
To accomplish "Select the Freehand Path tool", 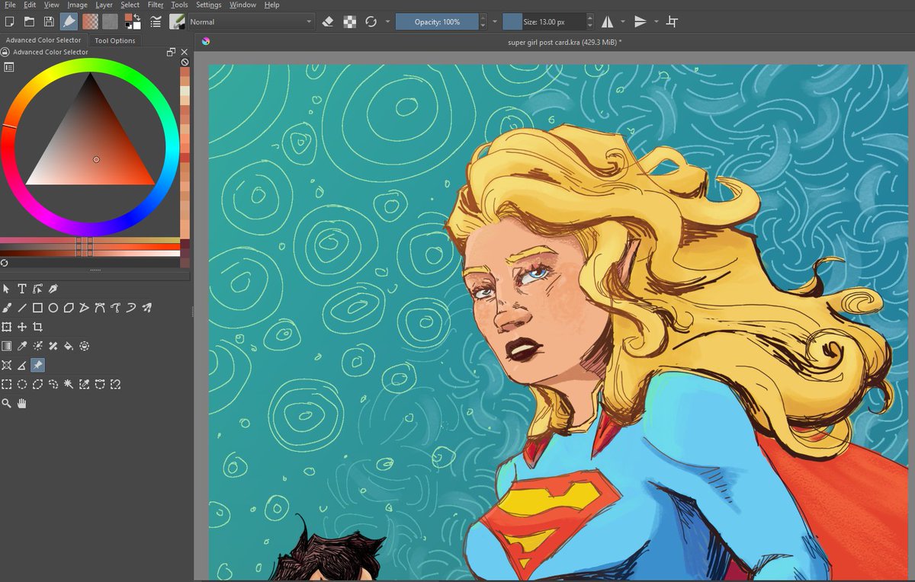I will point(115,308).
